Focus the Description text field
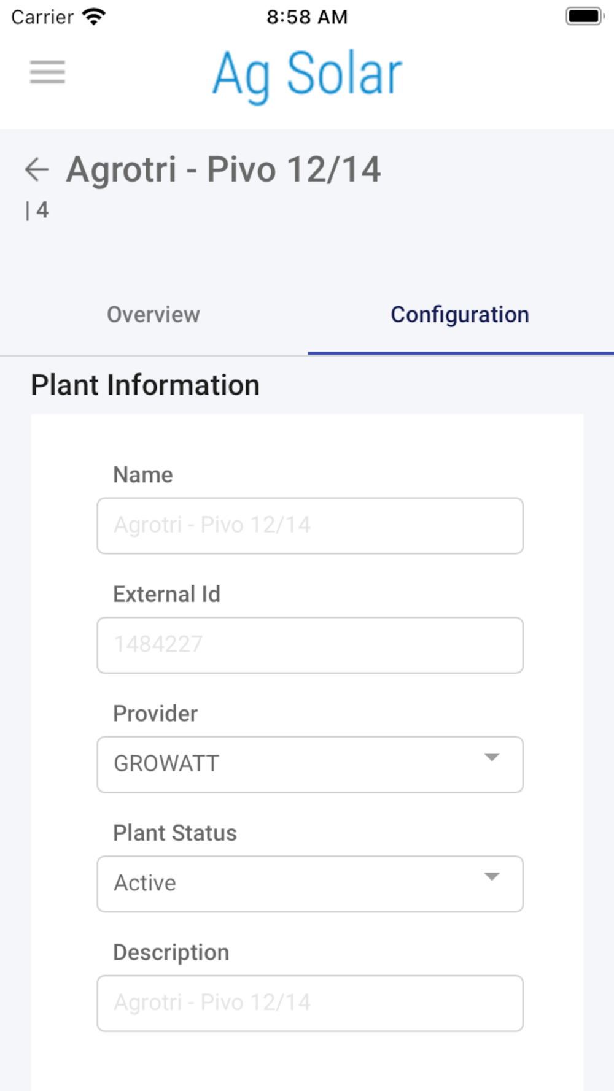Viewport: 614px width, 1091px height. pos(310,1003)
